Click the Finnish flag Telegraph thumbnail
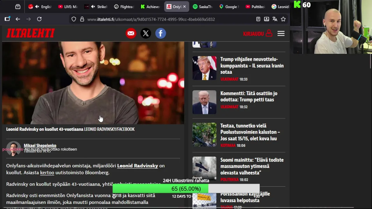Image resolution: width=372 pixels, height=209 pixels. pyautogui.click(x=204, y=169)
